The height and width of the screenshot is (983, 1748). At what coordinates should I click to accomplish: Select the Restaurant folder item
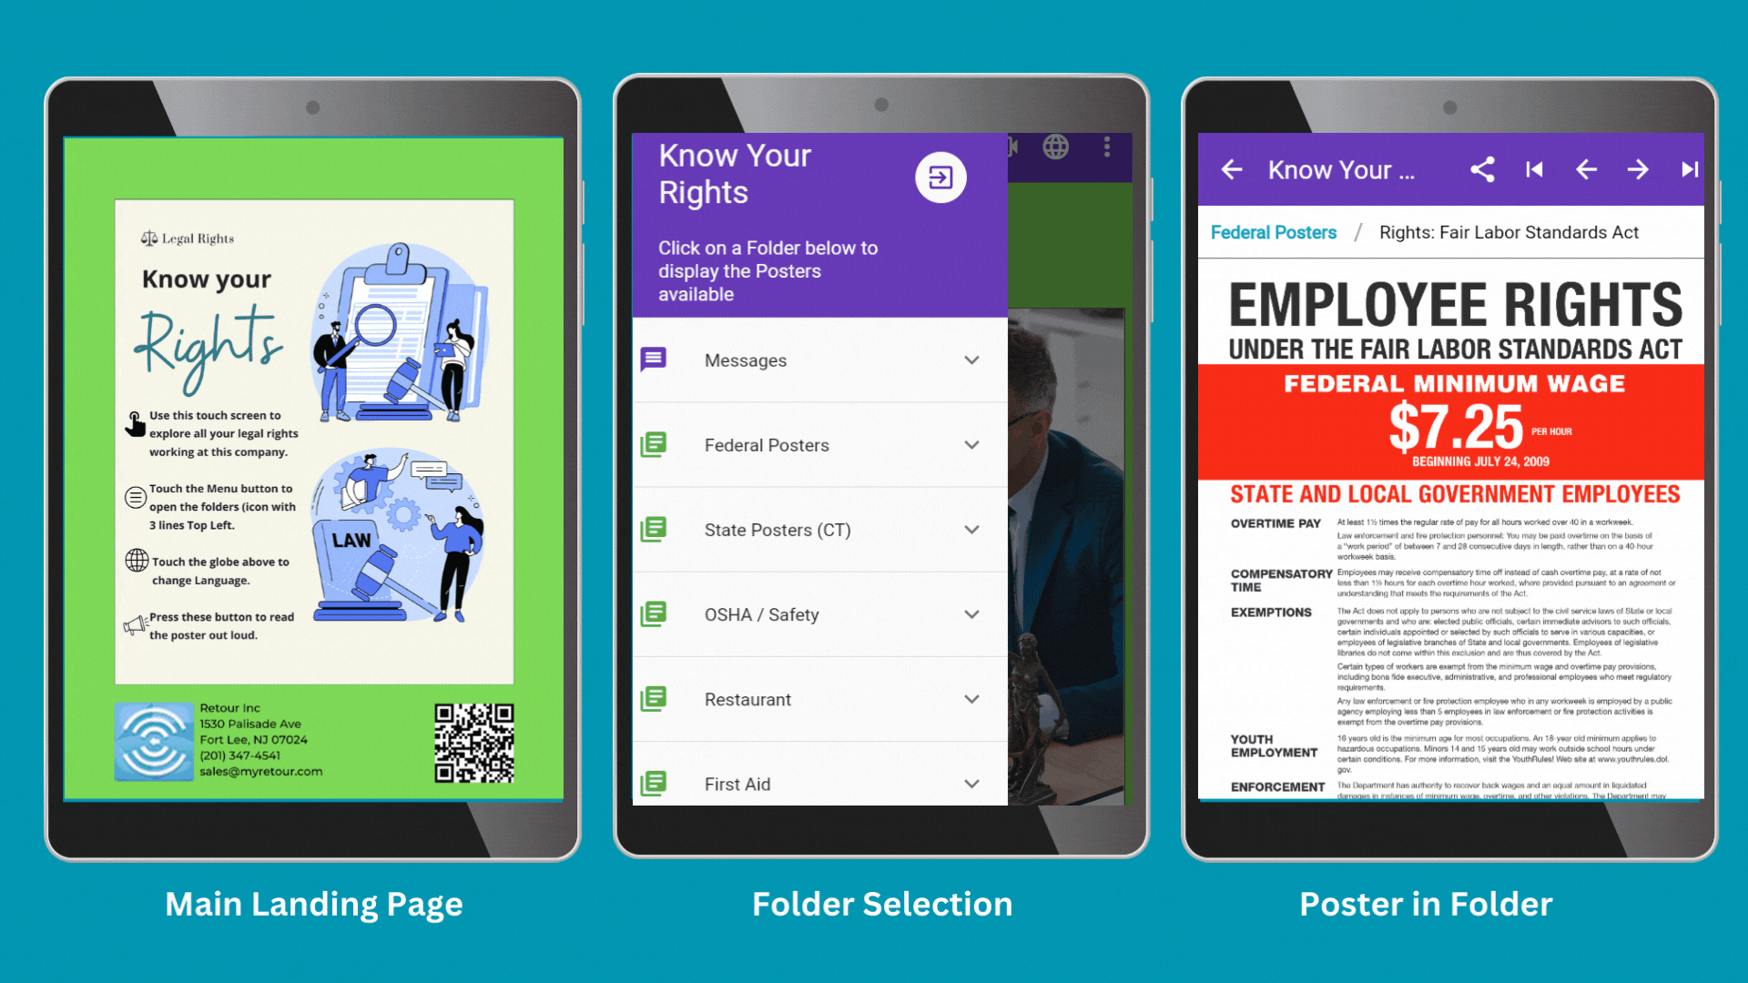tap(815, 698)
